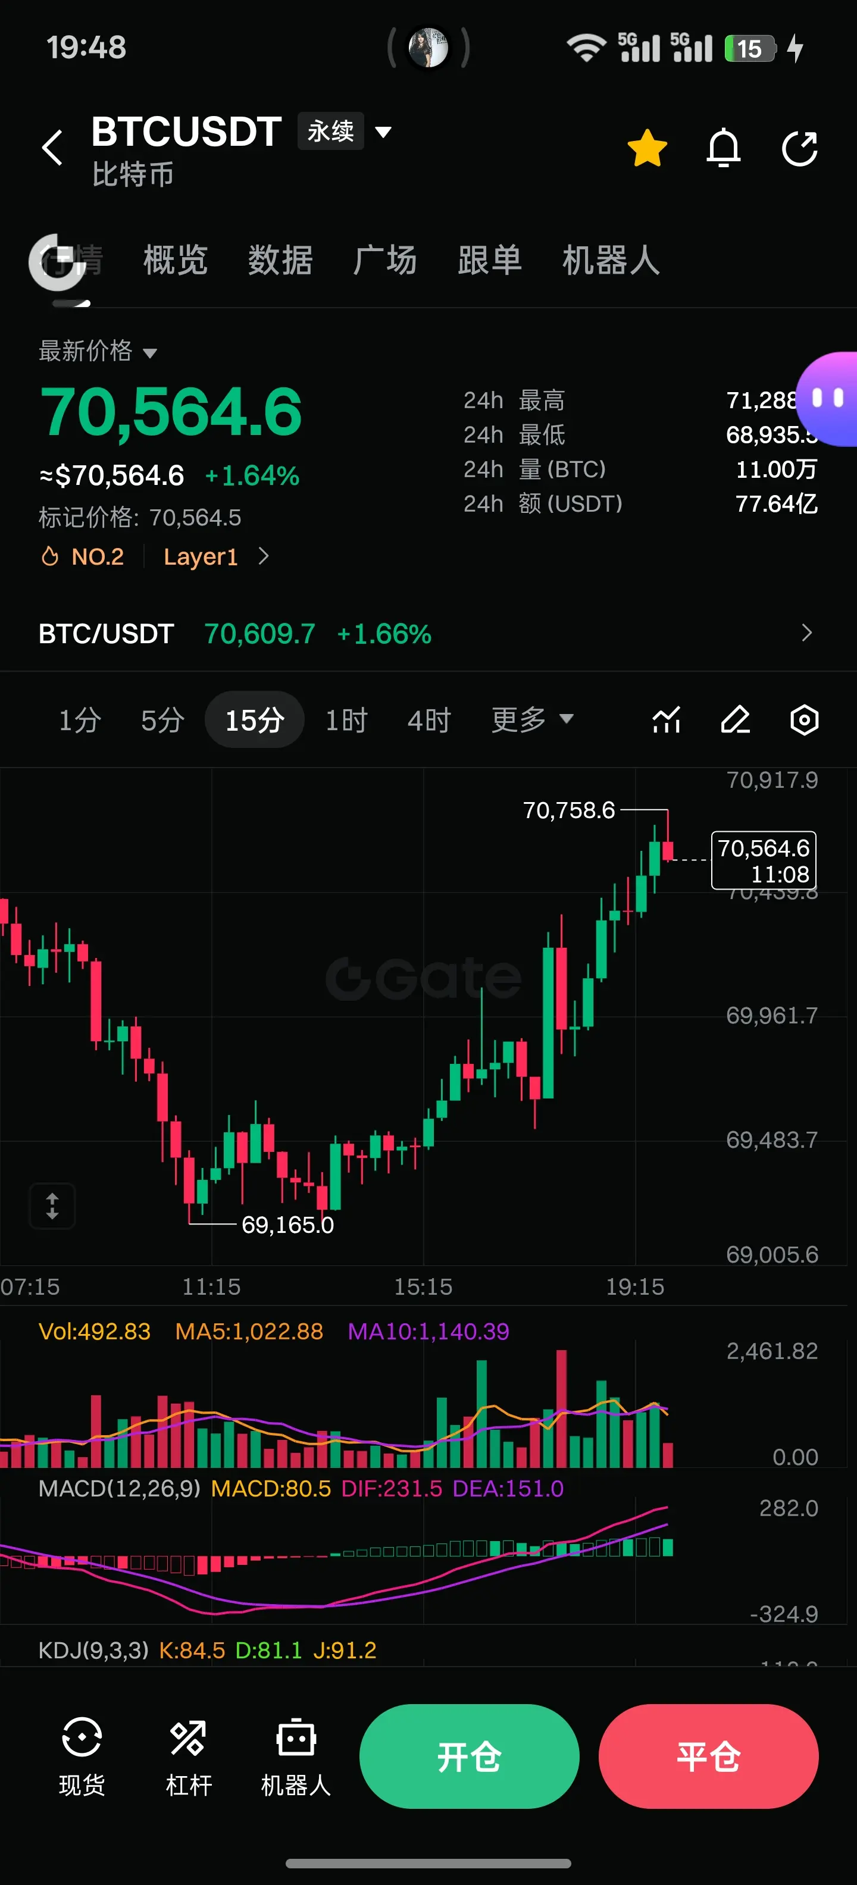This screenshot has width=857, height=1885.
Task: Select the 5分 timeframe
Action: click(162, 720)
